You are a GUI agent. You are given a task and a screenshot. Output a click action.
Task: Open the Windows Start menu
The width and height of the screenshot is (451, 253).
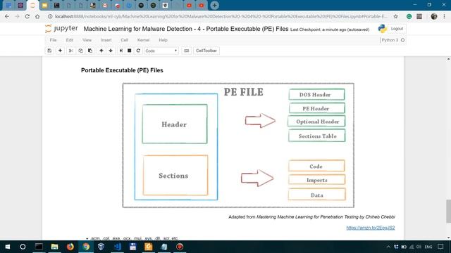[8, 247]
